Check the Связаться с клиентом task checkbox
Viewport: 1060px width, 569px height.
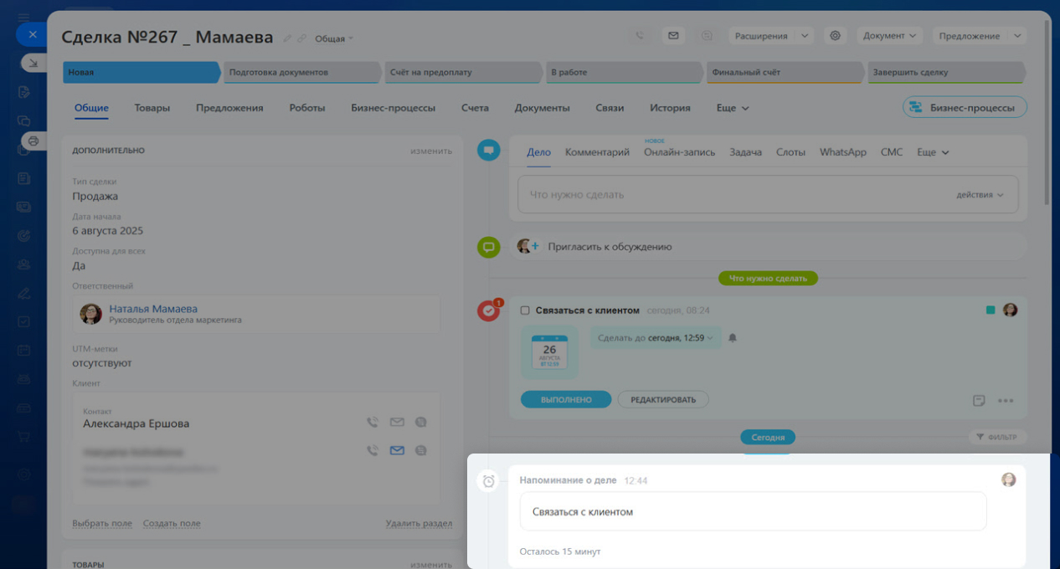(525, 310)
